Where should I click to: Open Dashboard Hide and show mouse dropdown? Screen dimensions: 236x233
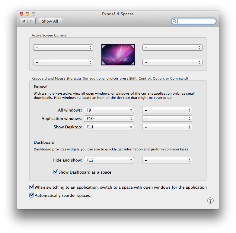(x=167, y=160)
